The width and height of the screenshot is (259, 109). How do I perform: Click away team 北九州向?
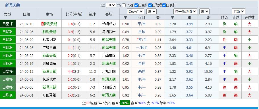[109, 72]
